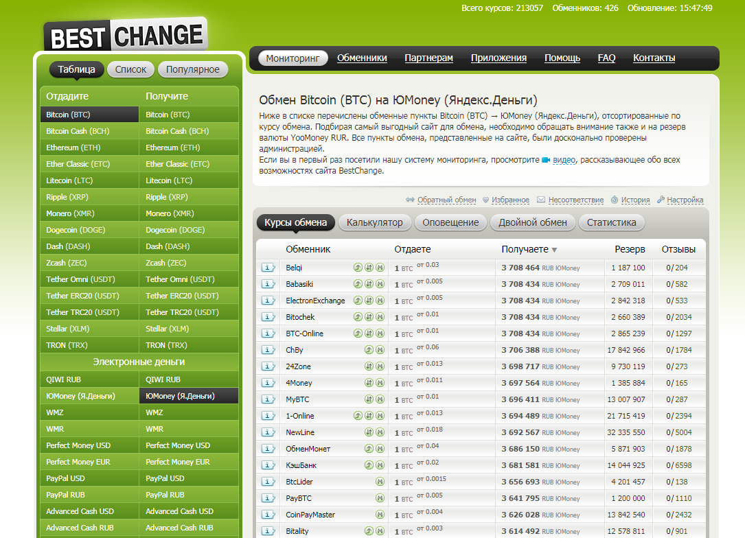745x538 pixels.
Task: Open the ElectronExchange exchanger link
Action: (315, 301)
